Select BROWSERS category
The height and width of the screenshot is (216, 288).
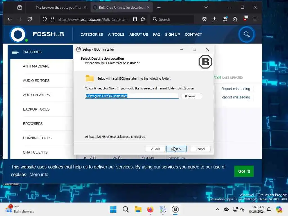[x=33, y=124]
